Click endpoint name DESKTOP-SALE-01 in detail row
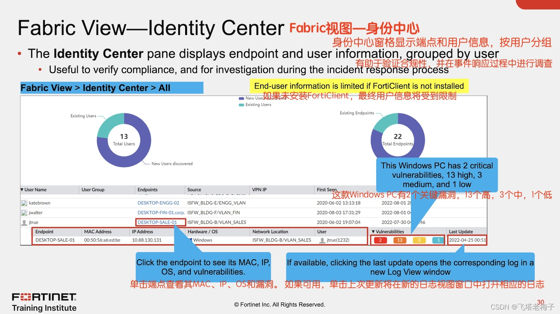 pyautogui.click(x=55, y=240)
